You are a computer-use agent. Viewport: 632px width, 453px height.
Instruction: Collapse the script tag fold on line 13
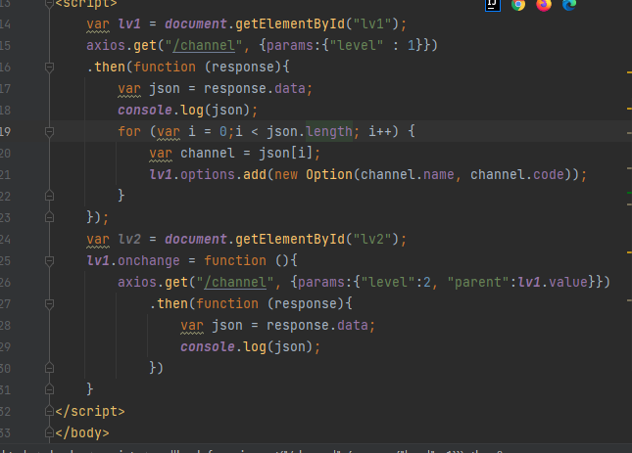tap(47, 4)
